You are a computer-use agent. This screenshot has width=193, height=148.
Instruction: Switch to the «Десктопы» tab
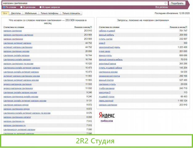(x=16, y=13)
